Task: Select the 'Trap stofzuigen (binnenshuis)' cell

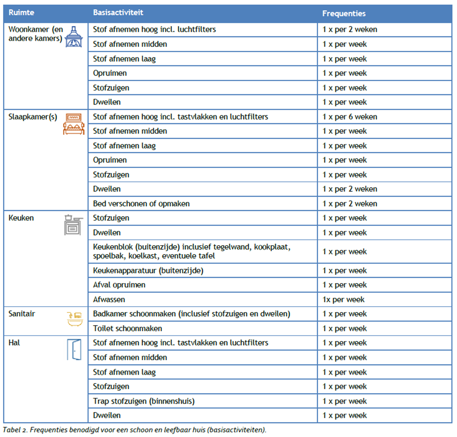Action: point(143,401)
